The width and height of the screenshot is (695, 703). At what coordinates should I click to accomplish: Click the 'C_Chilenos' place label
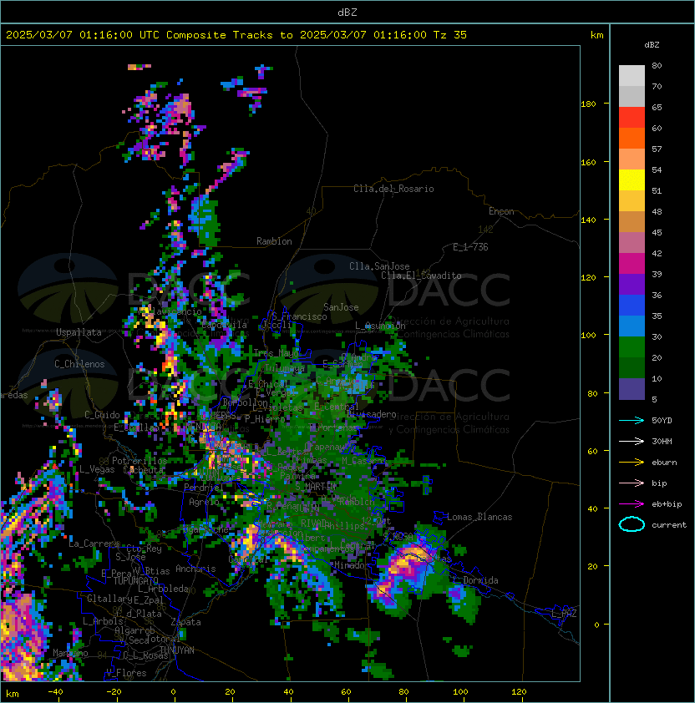tap(79, 364)
